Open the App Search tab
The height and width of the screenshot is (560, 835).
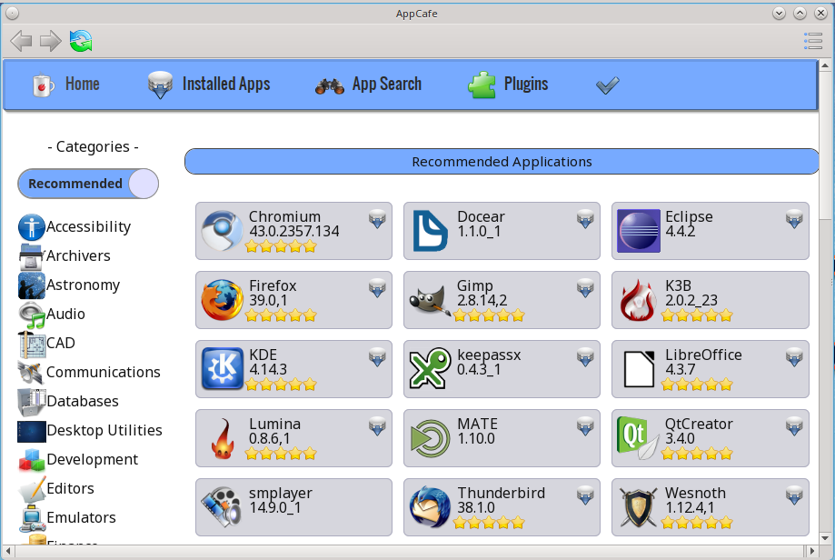click(368, 85)
